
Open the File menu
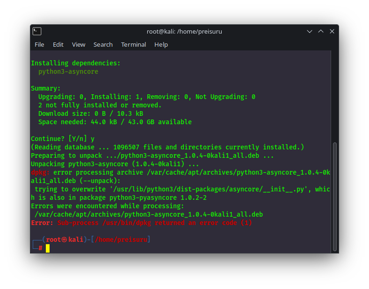tap(39, 44)
